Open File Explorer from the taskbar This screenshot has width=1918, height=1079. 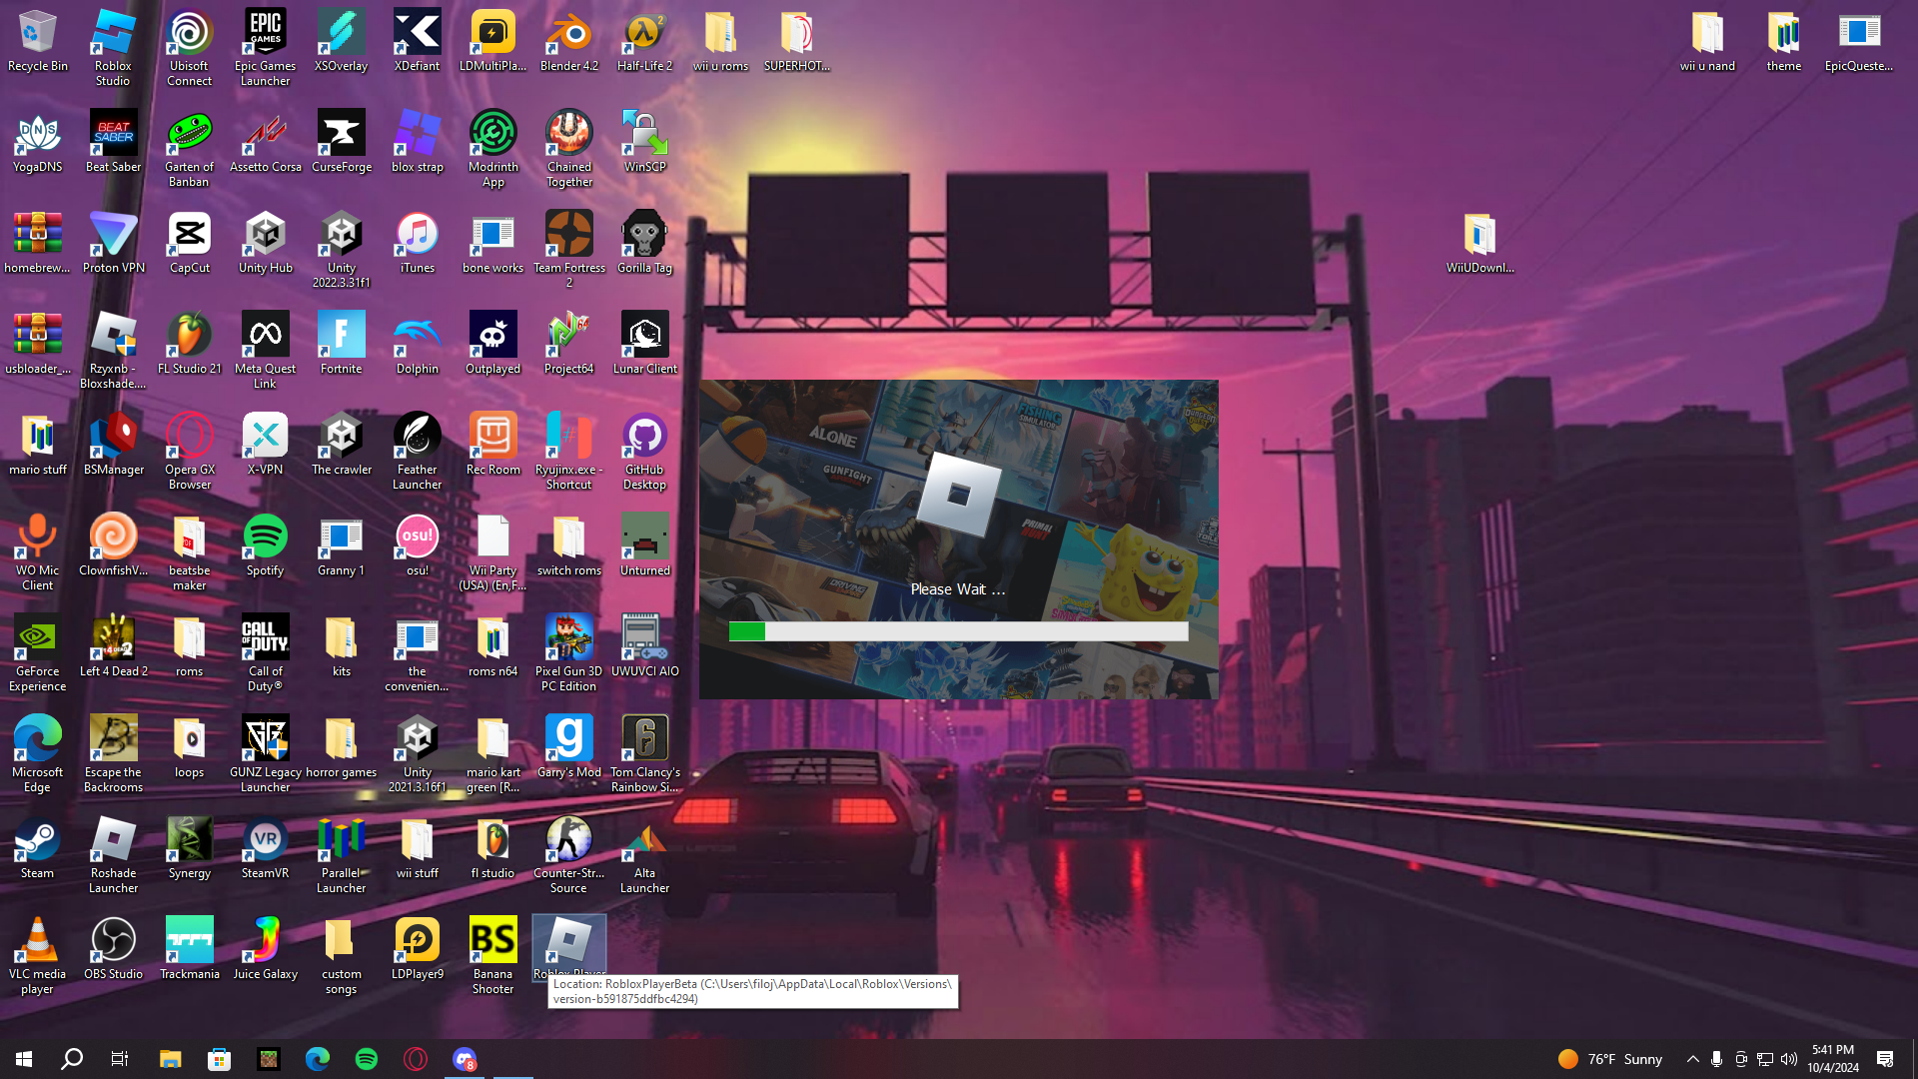coord(170,1059)
